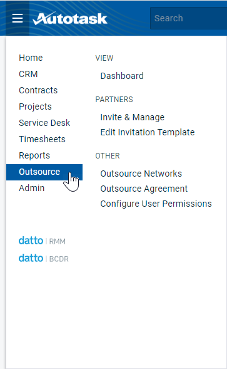Open the Admin menu item

point(31,188)
